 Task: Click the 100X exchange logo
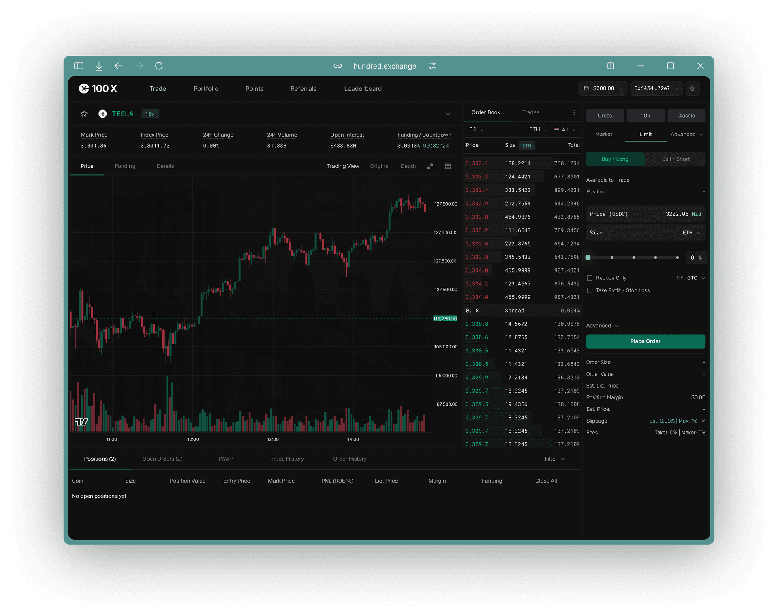pyautogui.click(x=97, y=88)
